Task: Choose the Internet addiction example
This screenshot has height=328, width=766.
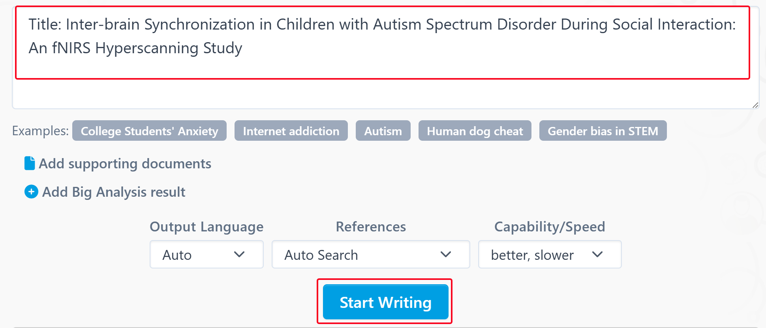Action: click(291, 131)
